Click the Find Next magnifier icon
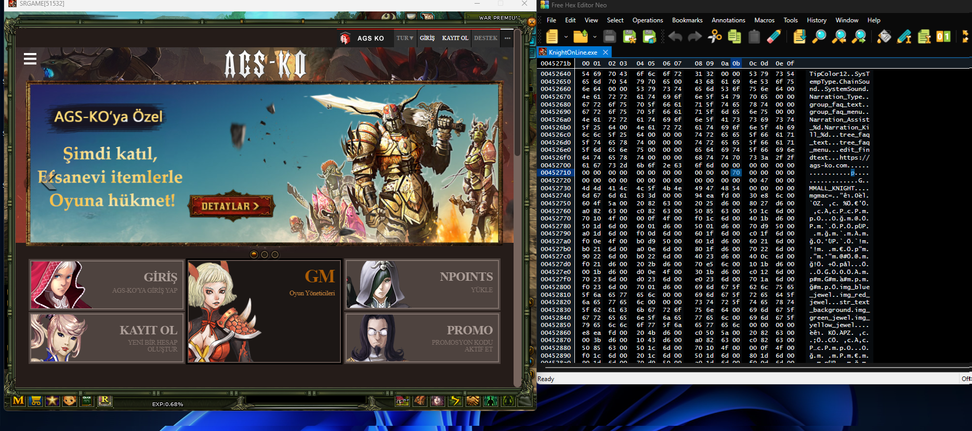Screen dimensions: 972x431 (859, 36)
